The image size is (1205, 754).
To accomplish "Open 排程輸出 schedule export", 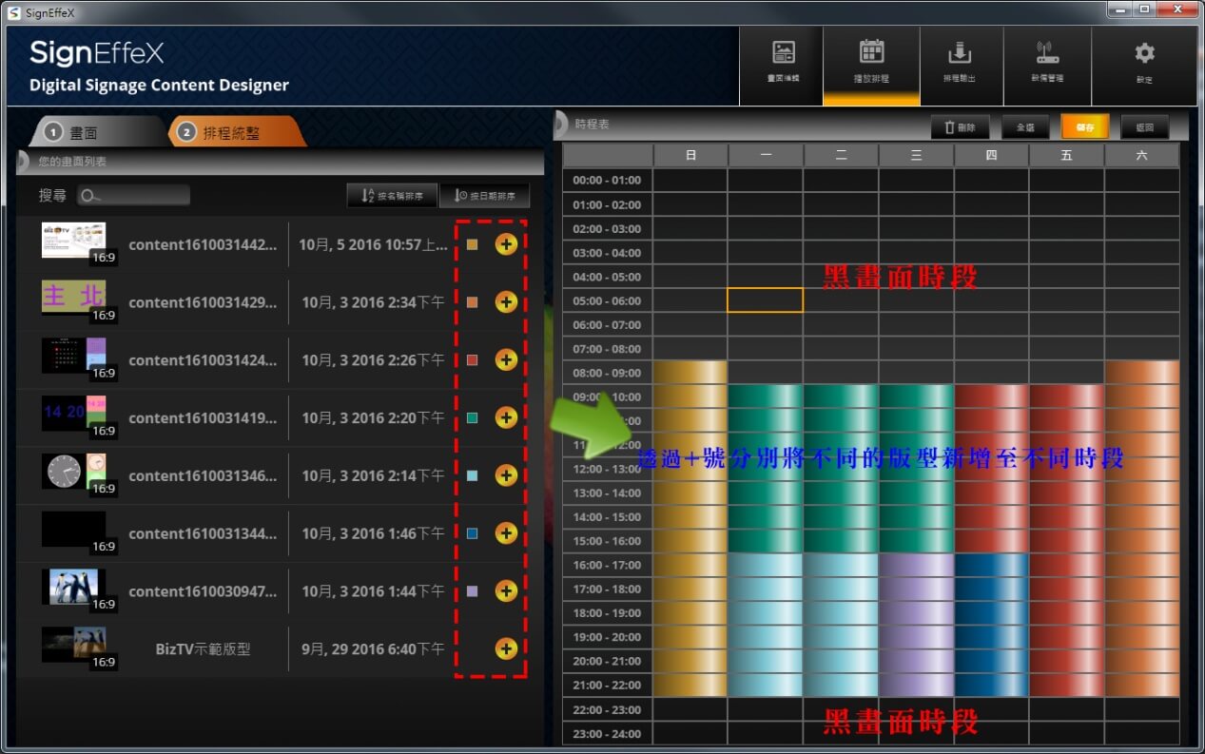I will pos(960,62).
